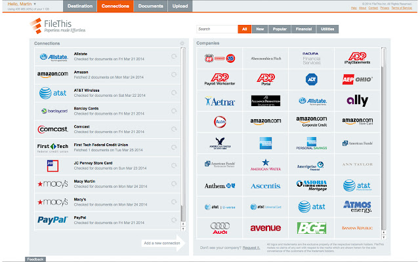Filter companies by Popular
This screenshot has width=420, height=262.
280,29
